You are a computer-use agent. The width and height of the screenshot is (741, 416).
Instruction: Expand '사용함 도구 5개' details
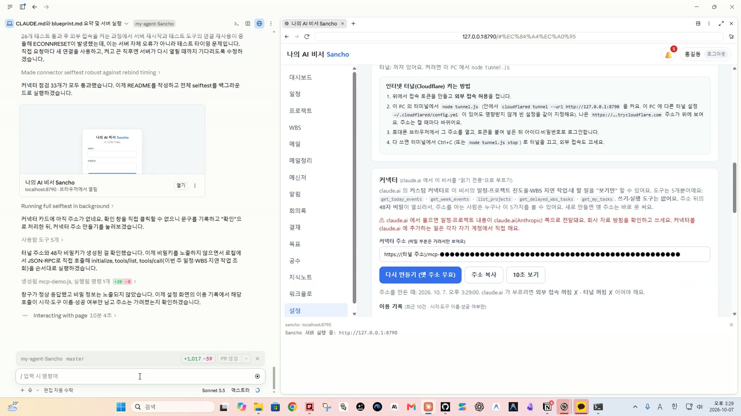pos(42,240)
